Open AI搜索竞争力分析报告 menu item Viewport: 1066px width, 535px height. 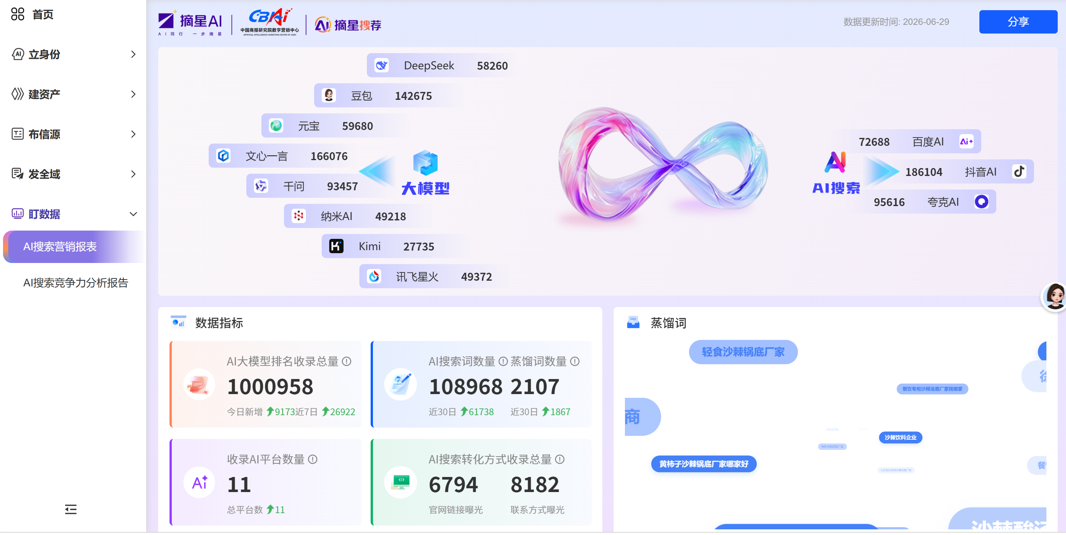coord(76,283)
